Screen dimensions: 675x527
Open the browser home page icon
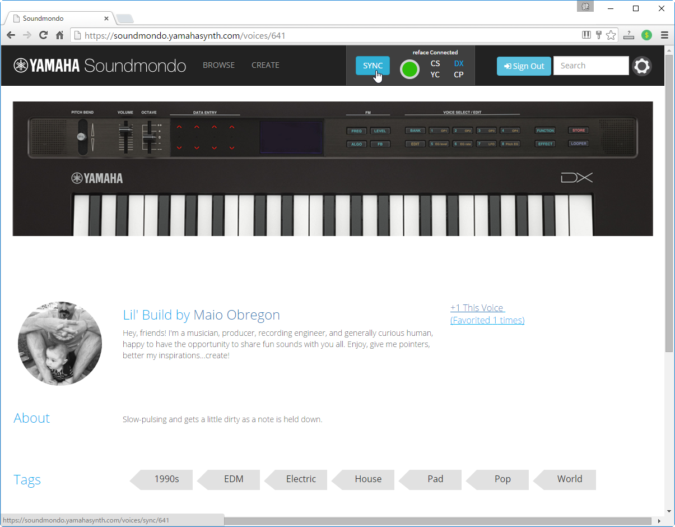click(x=59, y=35)
